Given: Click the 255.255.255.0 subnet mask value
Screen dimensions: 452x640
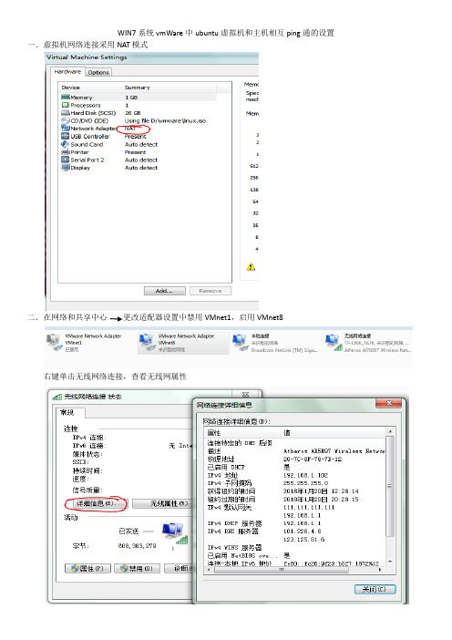Looking at the screenshot, I should pyautogui.click(x=305, y=483).
